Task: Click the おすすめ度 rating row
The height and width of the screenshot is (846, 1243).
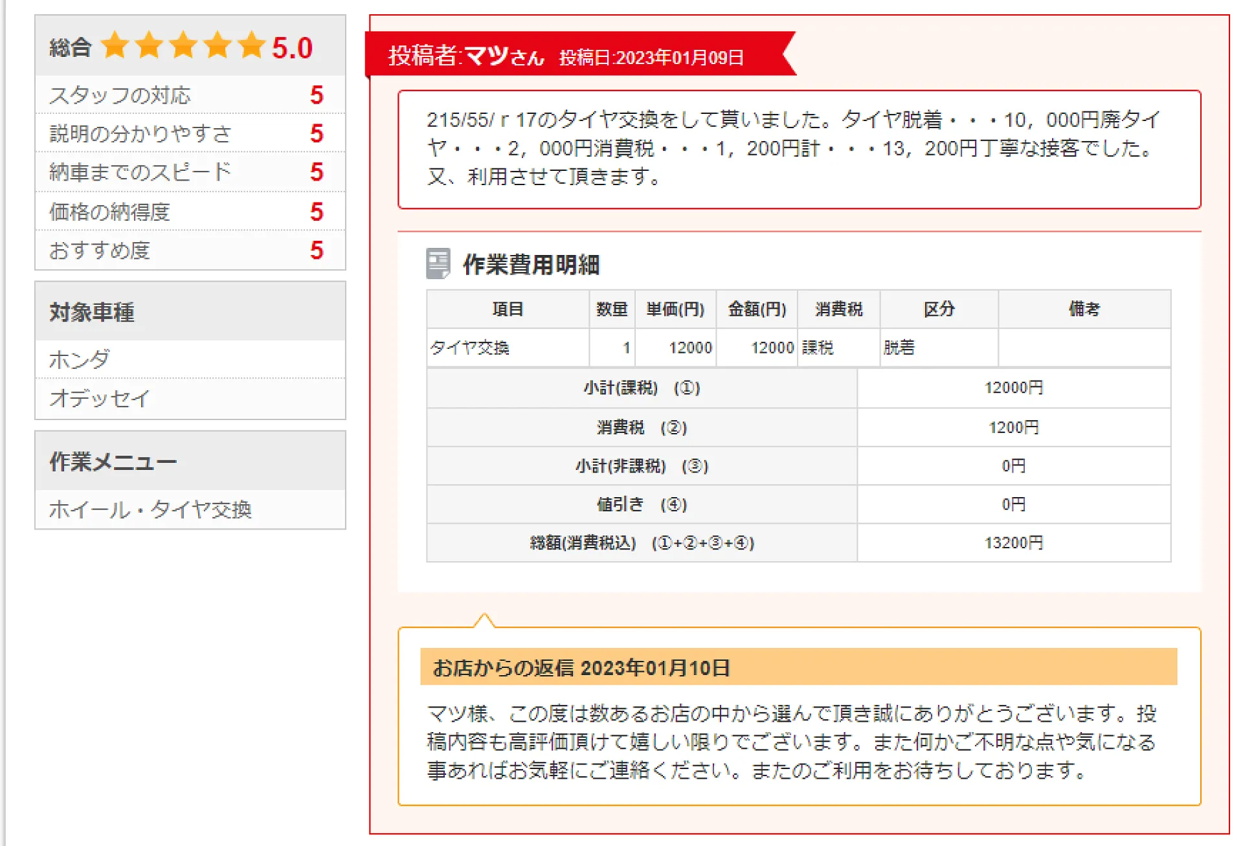Action: tap(100, 250)
